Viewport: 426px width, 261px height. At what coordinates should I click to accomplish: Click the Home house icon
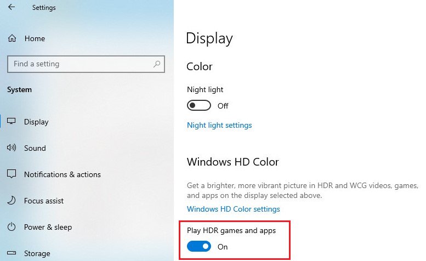point(12,39)
